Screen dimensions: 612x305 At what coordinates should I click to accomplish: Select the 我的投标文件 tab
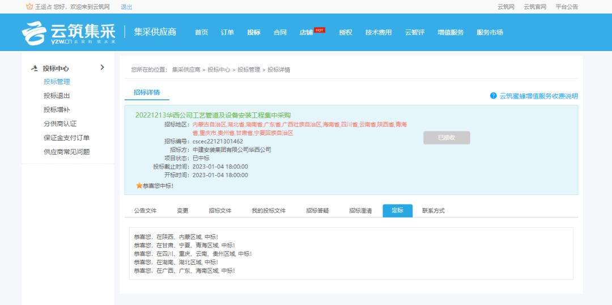click(x=269, y=210)
